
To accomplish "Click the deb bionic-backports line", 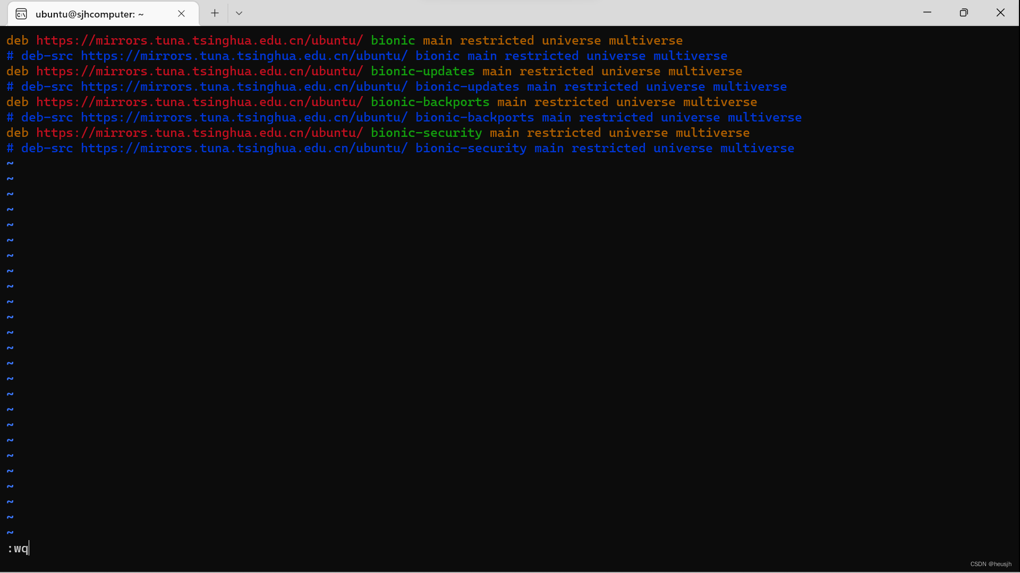I will (x=381, y=102).
